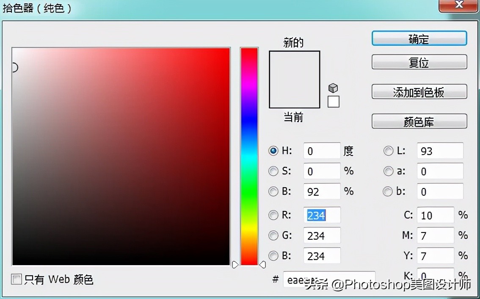
Task: Click the C cyan percentage field
Action: [435, 215]
